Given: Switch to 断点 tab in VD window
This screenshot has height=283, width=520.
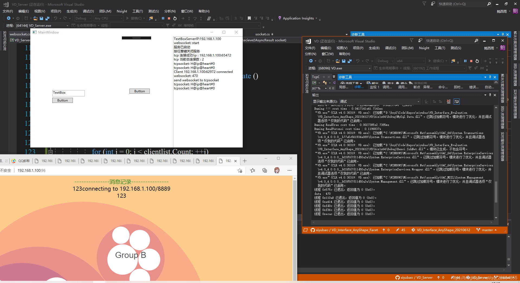Looking at the screenshot, I should click(417, 87).
